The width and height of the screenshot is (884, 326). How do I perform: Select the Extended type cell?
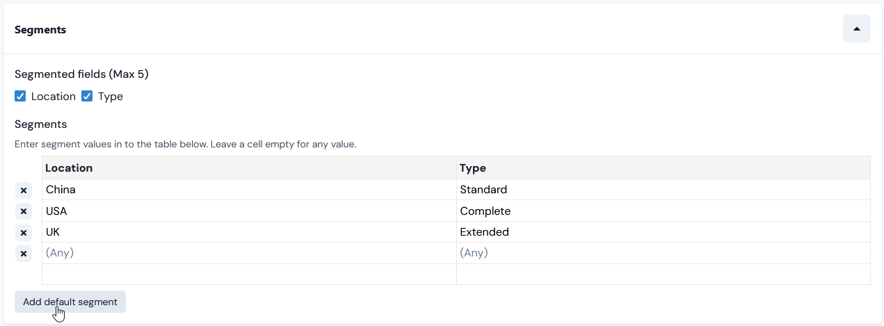pos(664,232)
